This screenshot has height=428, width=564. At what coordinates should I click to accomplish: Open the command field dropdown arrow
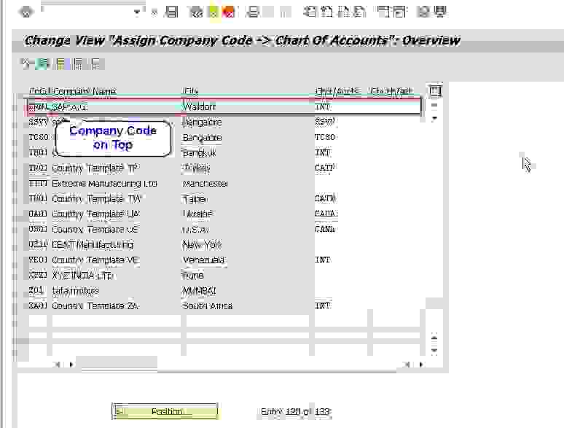click(138, 12)
